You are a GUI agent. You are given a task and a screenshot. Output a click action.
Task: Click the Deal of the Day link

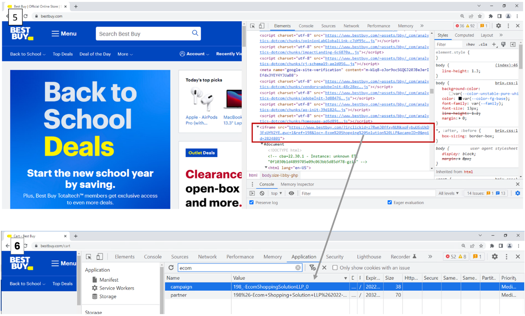[95, 54]
